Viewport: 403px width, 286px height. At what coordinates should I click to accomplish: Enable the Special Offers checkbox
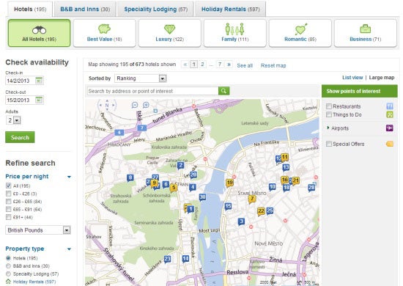click(x=329, y=144)
